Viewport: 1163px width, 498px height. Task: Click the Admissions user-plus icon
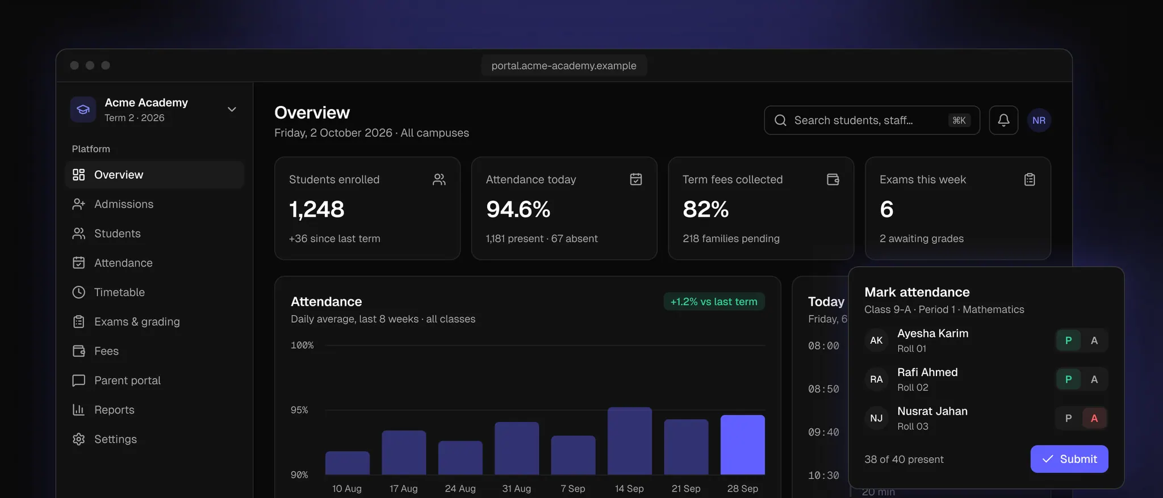(x=79, y=204)
